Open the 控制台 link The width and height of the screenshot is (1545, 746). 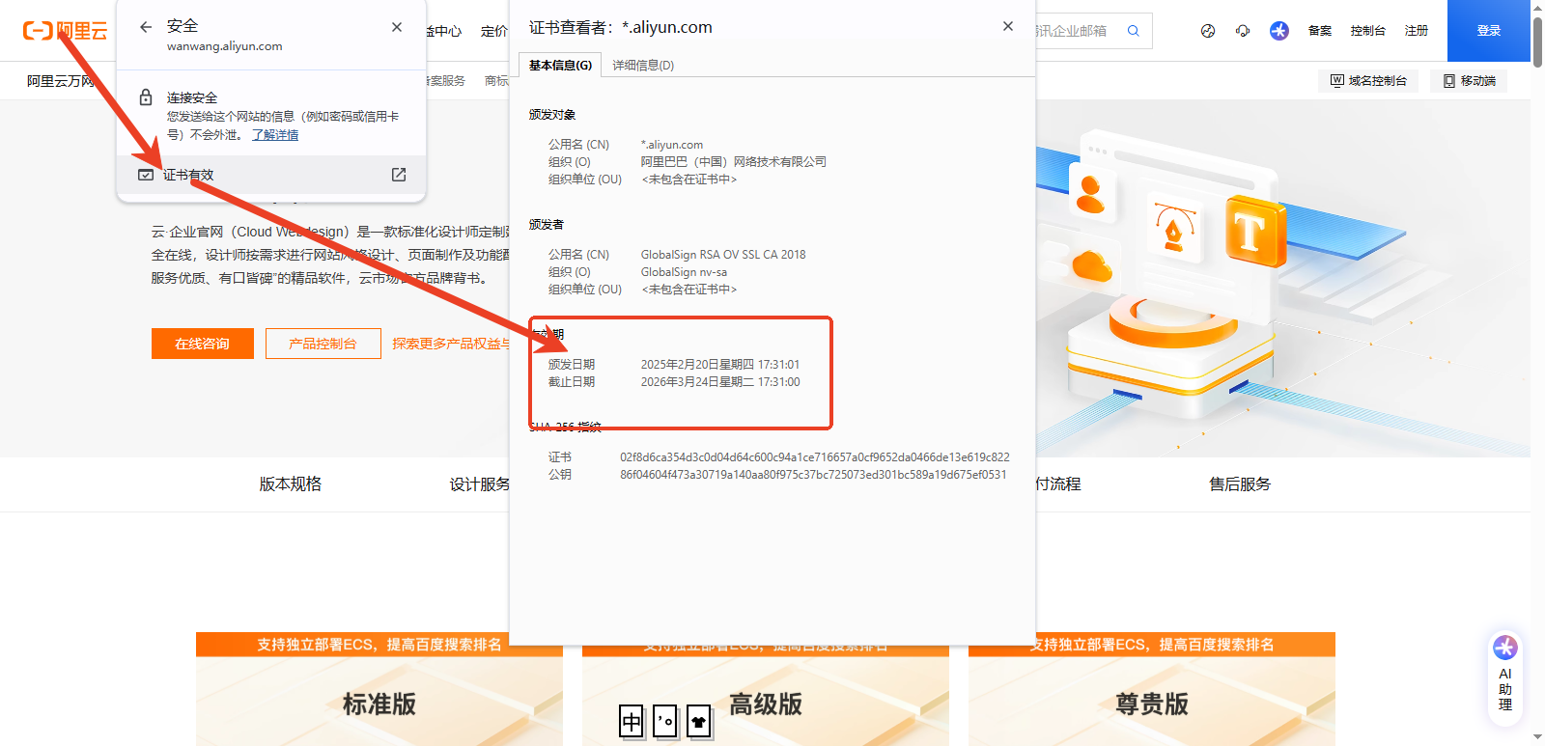click(x=1368, y=31)
